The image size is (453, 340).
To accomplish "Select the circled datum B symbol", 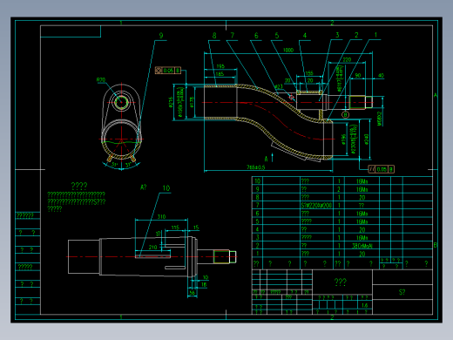I will tap(345, 115).
